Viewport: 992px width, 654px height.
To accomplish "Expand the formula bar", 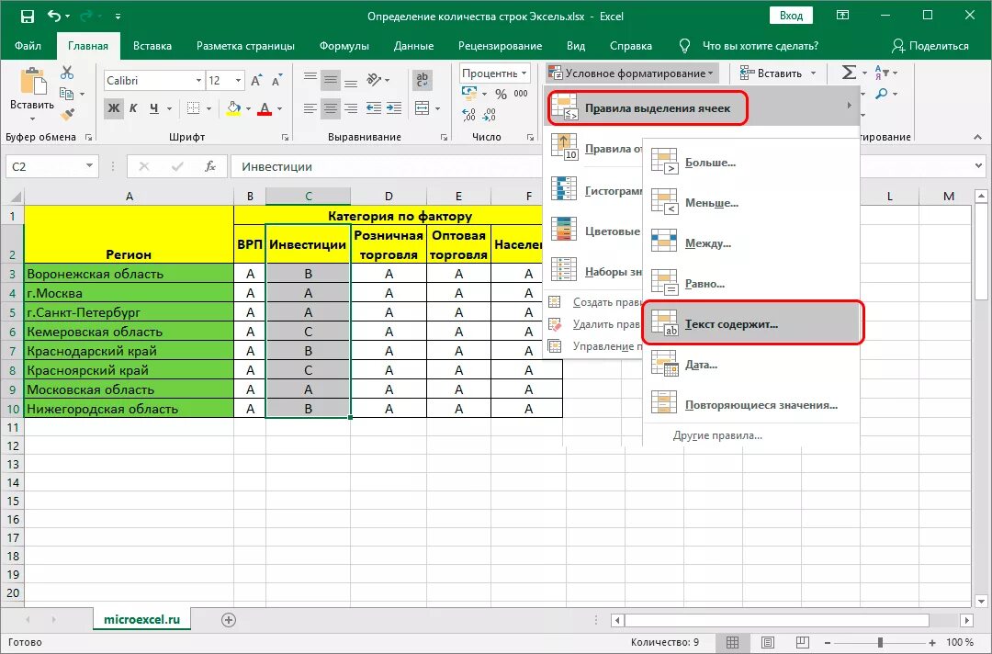I will coord(979,166).
